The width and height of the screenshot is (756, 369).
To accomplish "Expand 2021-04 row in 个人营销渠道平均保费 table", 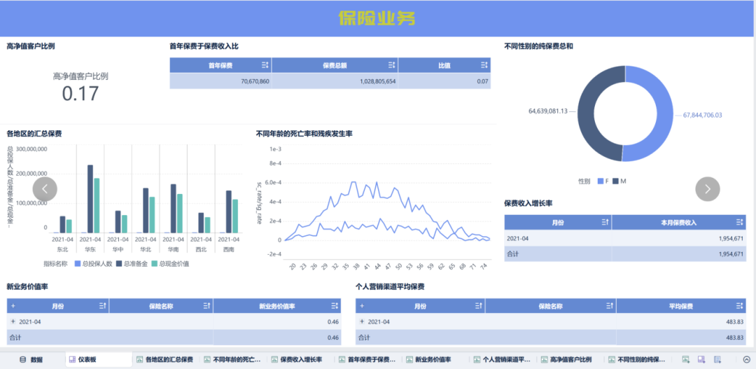I will point(361,321).
